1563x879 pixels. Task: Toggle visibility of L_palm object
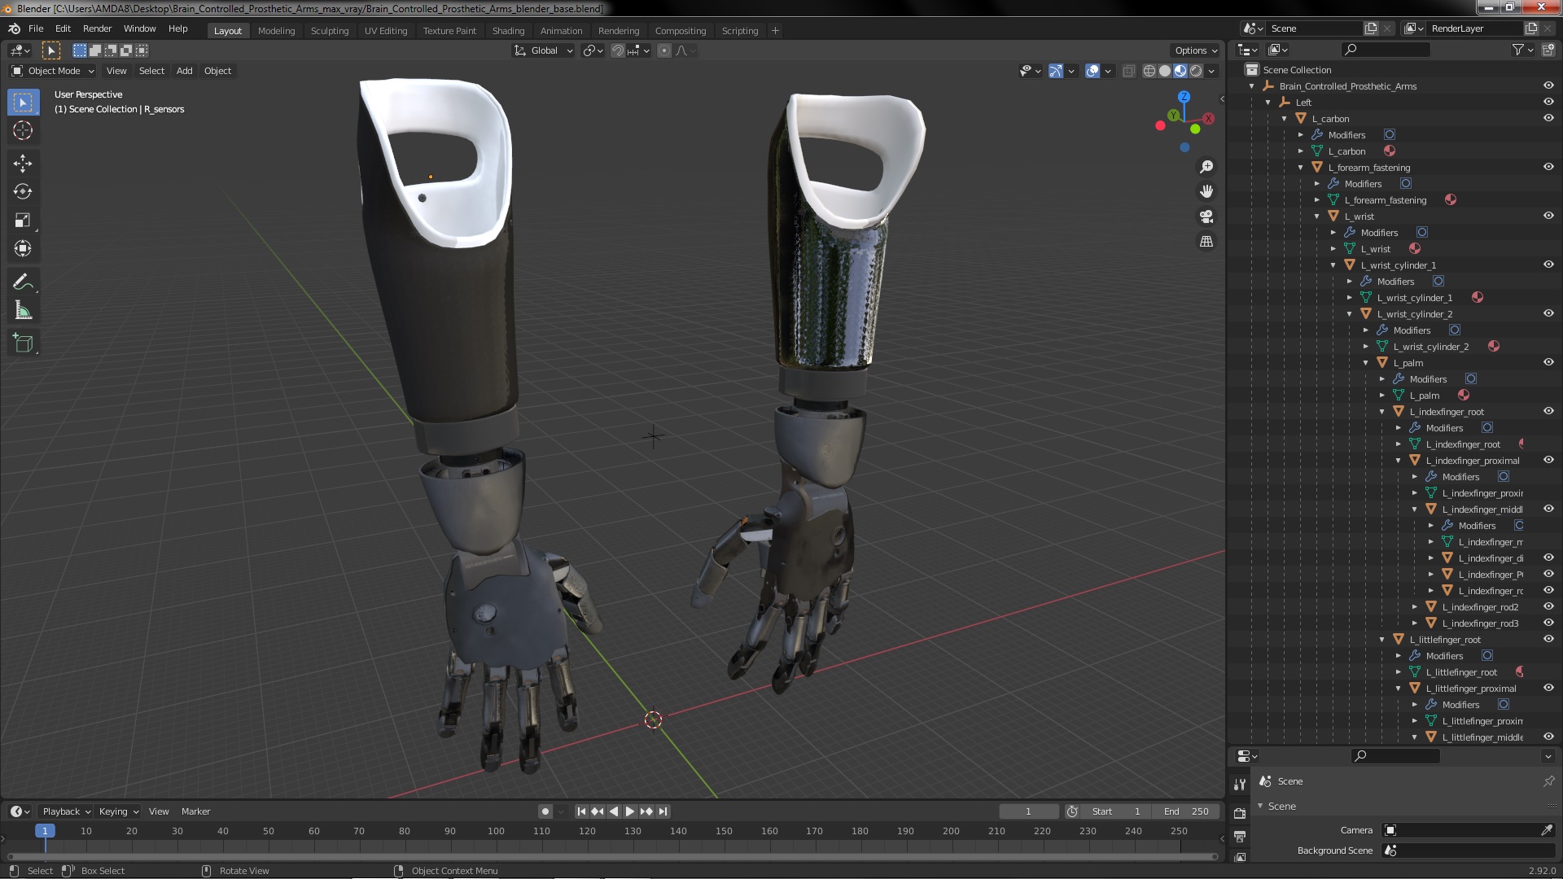click(1548, 362)
